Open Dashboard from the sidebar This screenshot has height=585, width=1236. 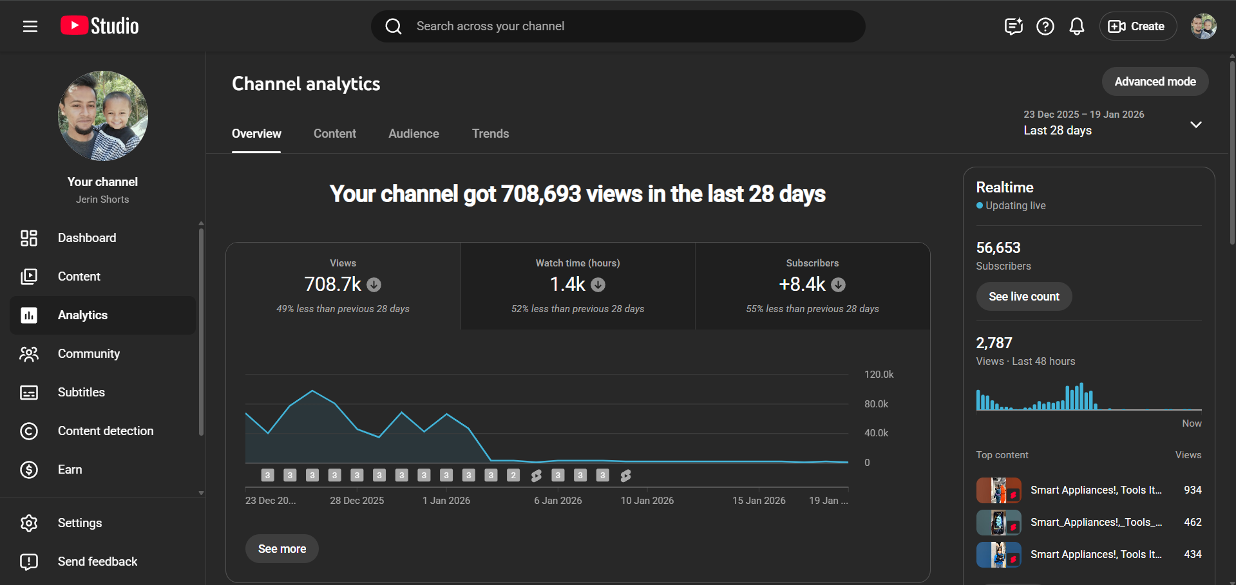[x=86, y=238]
